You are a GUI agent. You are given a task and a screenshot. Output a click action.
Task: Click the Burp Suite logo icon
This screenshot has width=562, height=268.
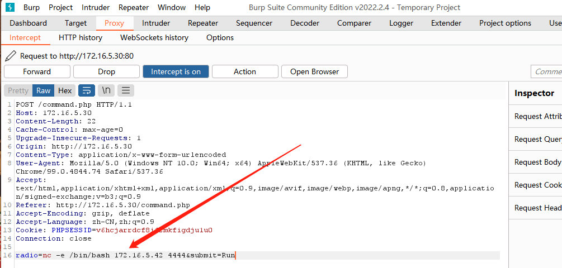(10, 7)
